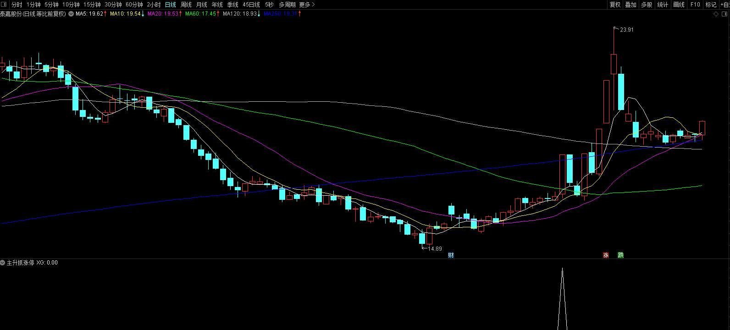
Task: Click the left panel toggle icon
Action: tap(4, 5)
